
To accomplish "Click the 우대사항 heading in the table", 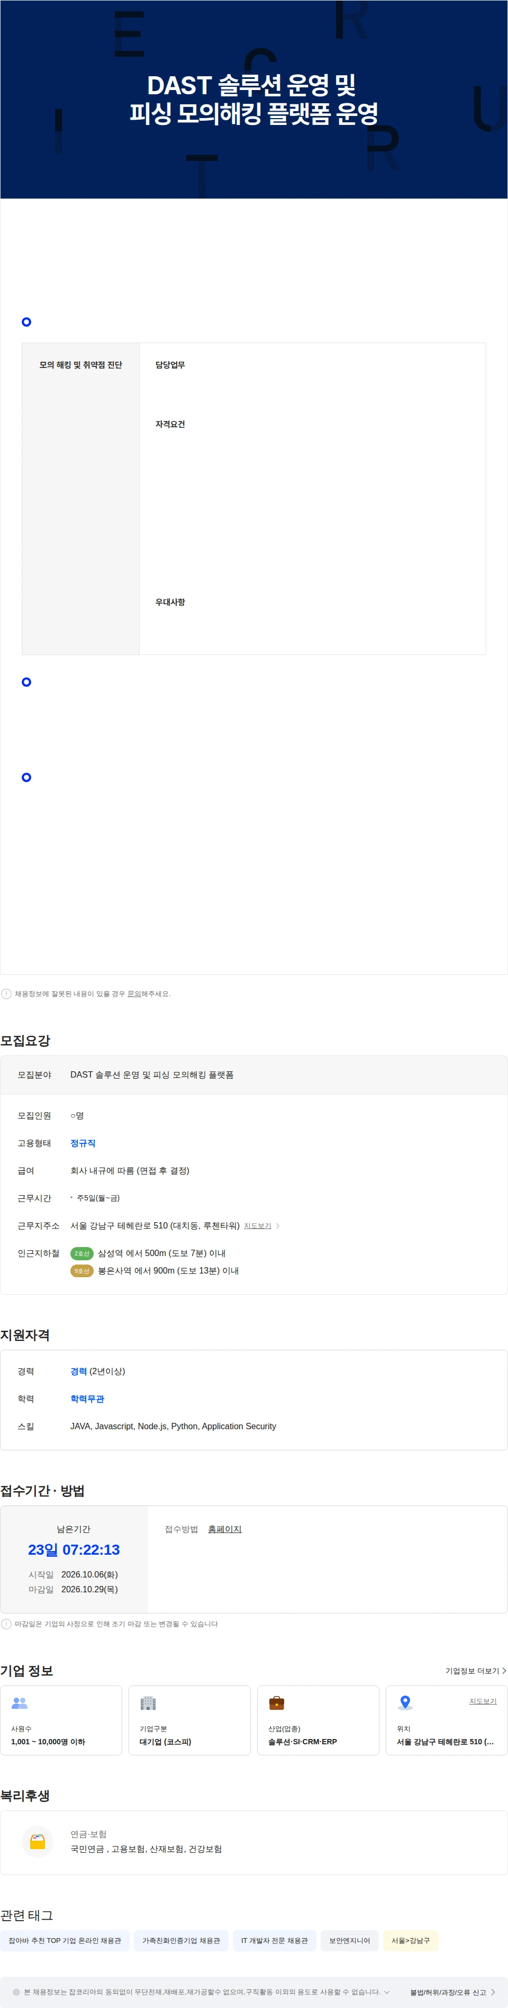I will point(170,602).
